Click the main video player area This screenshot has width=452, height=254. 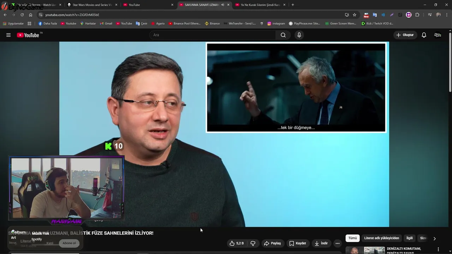[224, 134]
